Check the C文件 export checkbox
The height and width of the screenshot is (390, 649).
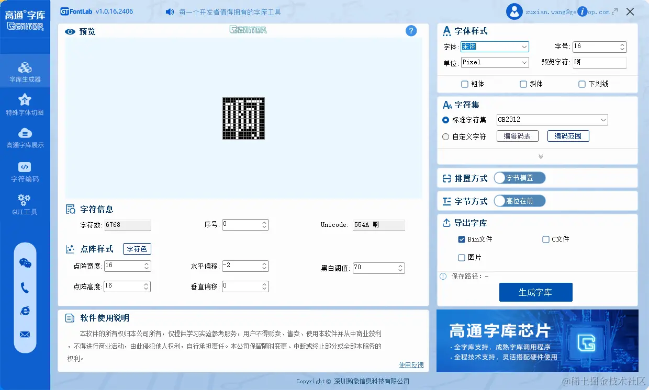(546, 239)
